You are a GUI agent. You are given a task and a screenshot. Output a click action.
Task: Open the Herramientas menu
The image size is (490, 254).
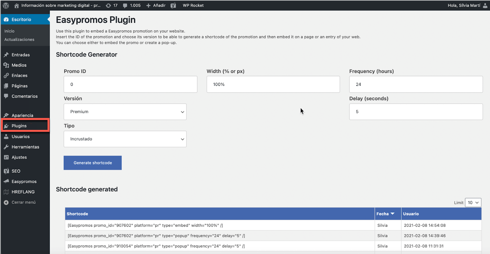[25, 147]
